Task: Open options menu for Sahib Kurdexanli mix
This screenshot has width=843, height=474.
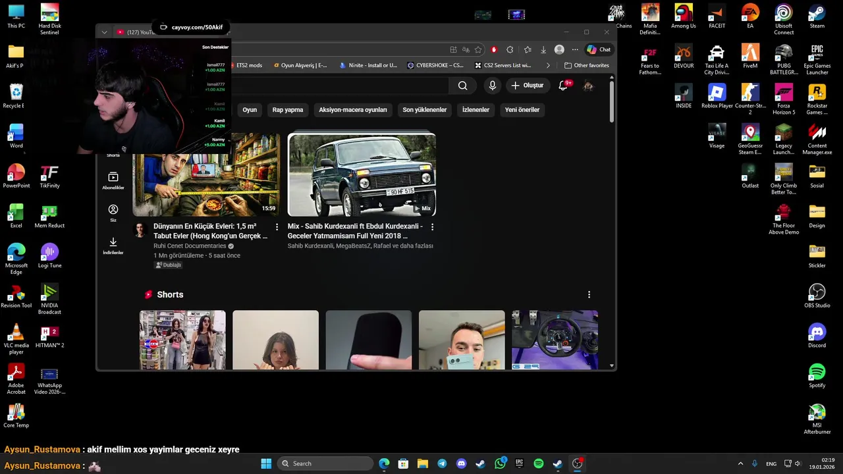Action: (432, 226)
